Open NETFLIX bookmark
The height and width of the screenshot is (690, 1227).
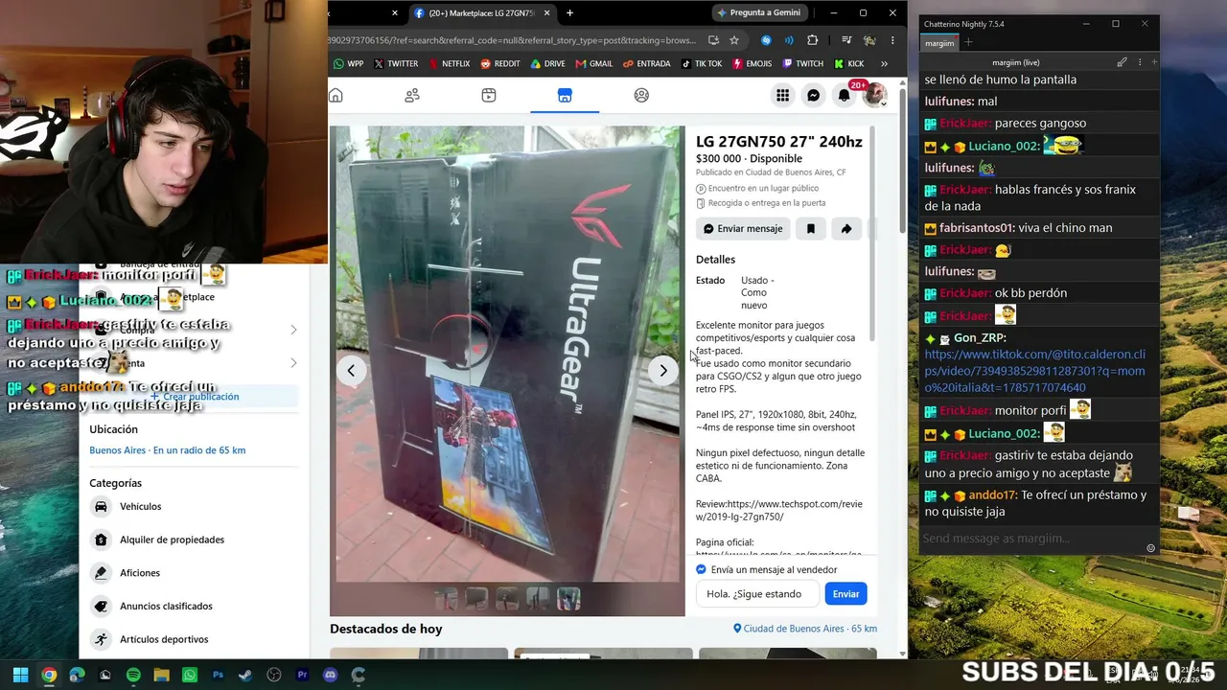pyautogui.click(x=449, y=64)
